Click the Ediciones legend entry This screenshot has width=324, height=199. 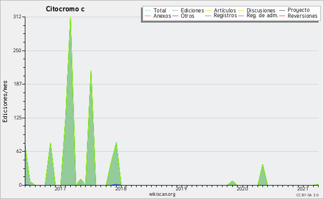click(x=188, y=10)
